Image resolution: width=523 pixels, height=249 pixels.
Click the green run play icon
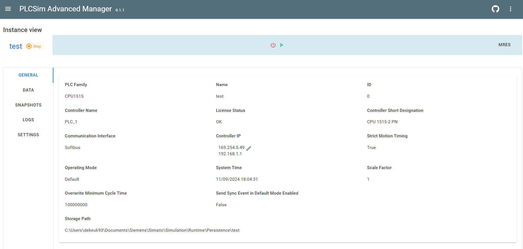coord(282,45)
